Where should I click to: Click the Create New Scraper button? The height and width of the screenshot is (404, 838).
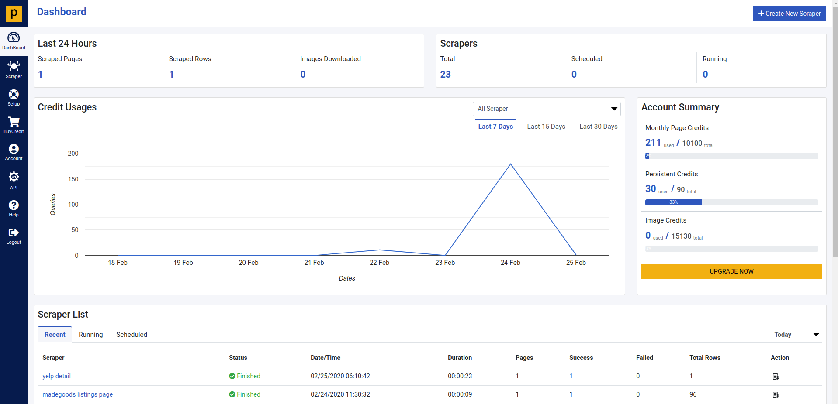pos(789,14)
